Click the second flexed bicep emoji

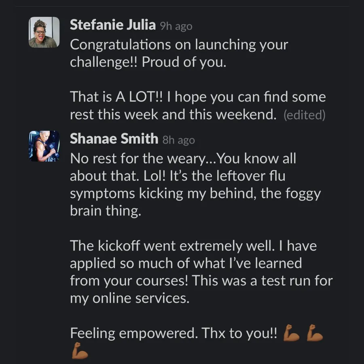click(315, 333)
